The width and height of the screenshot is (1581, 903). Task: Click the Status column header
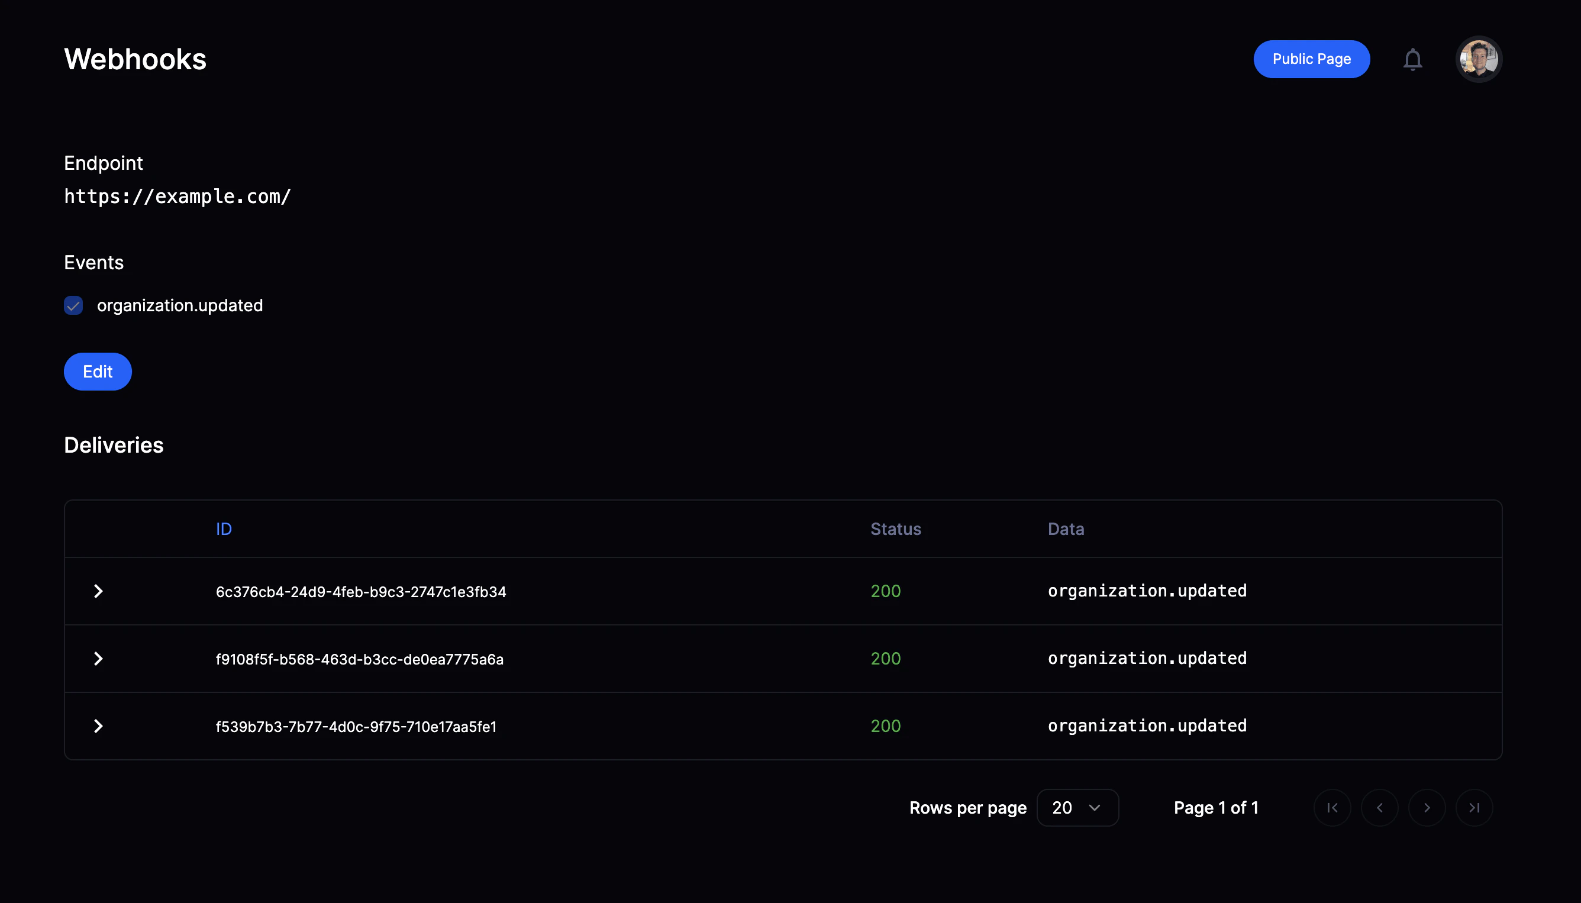[x=895, y=529]
